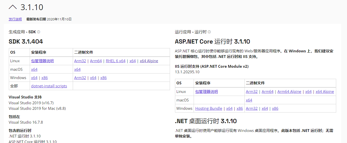Image resolution: width=347 pixels, height=143 pixels.
Task: Download ASP.NET Core Windows x64 installer
Action: tap(229, 109)
